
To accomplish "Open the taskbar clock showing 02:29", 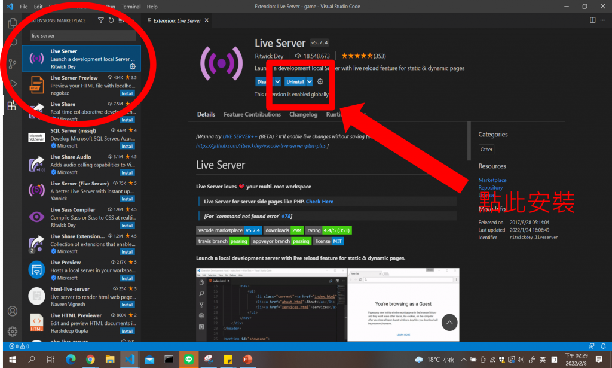I will point(576,360).
